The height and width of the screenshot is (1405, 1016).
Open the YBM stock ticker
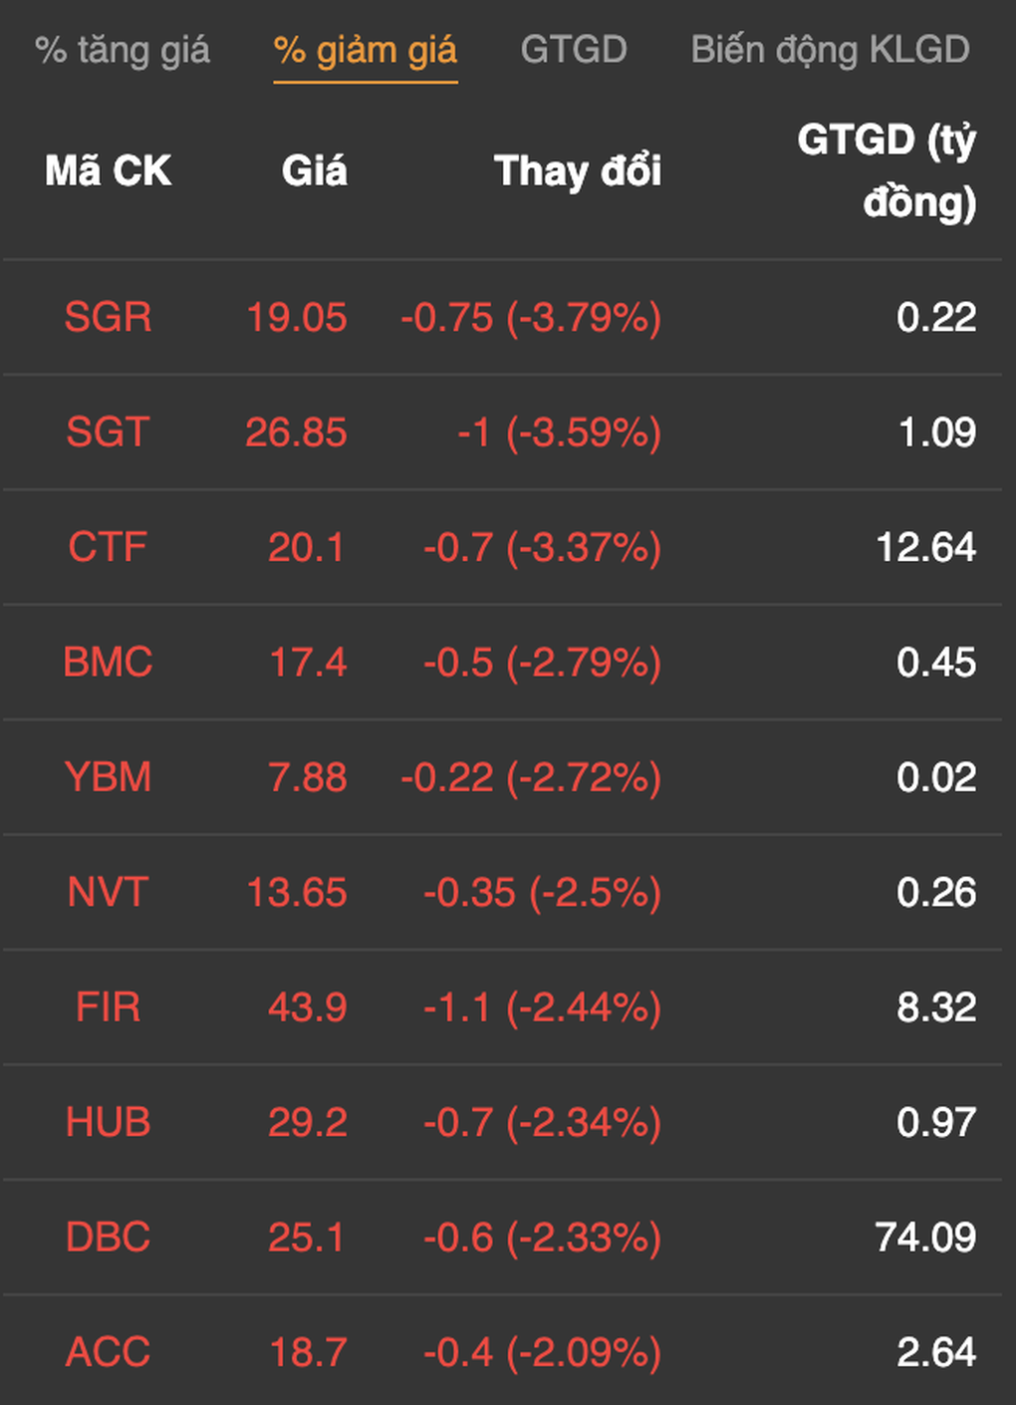pos(108,777)
